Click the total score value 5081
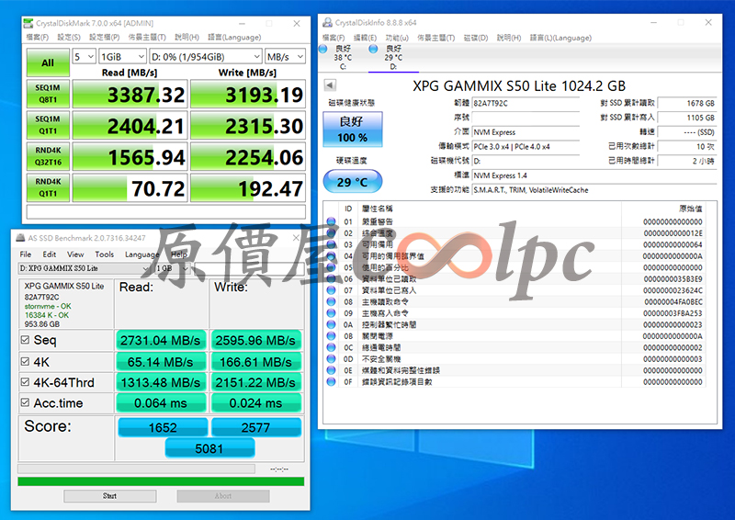The width and height of the screenshot is (735, 520). coord(209,448)
